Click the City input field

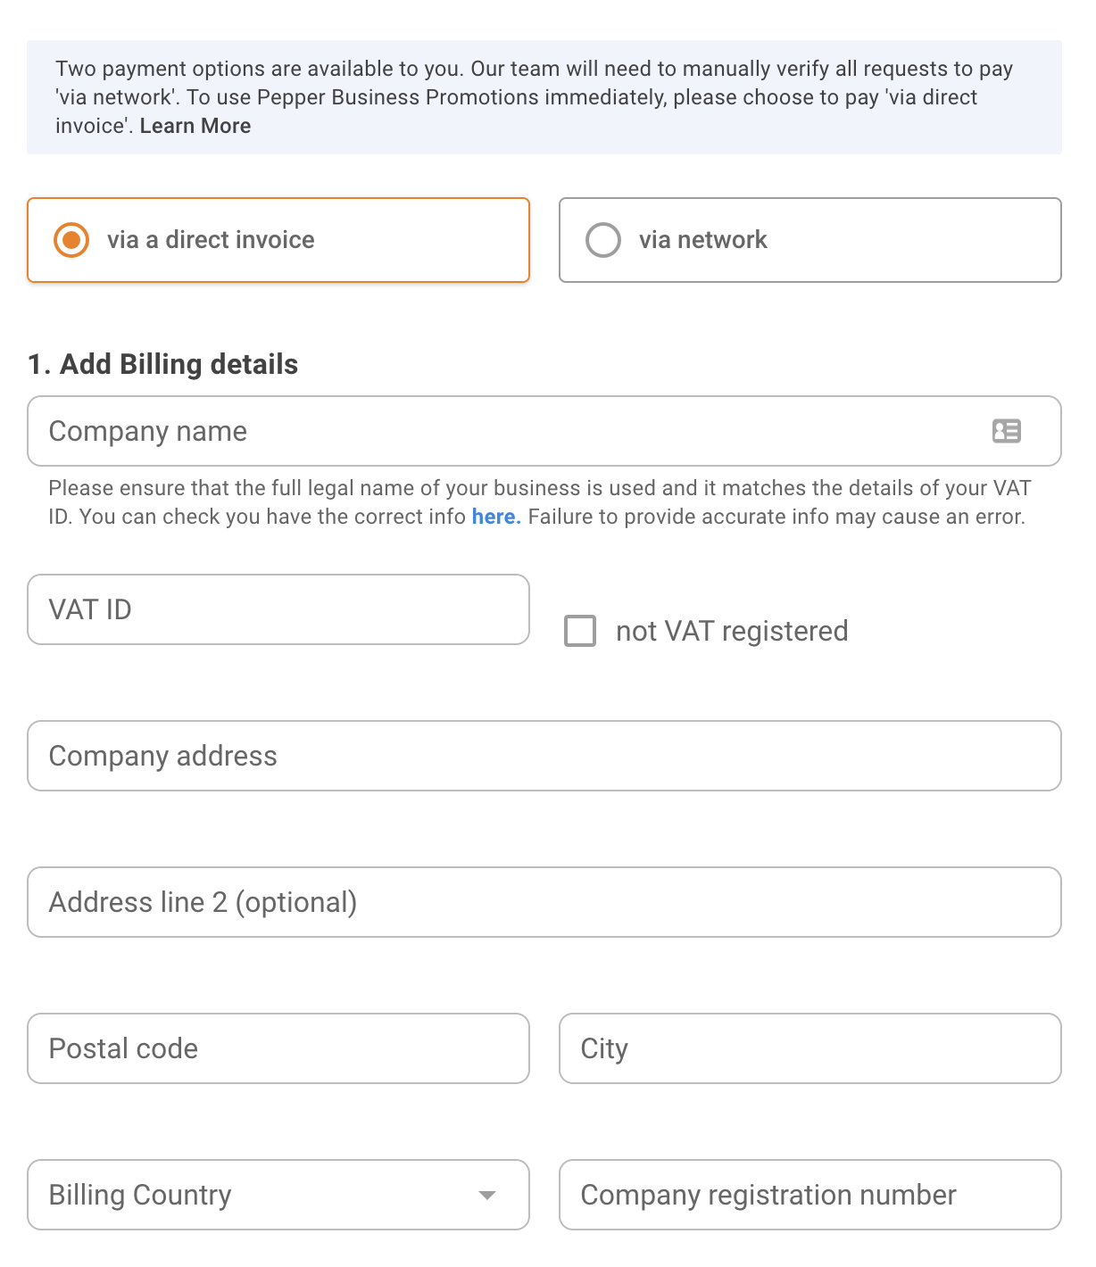(810, 1048)
